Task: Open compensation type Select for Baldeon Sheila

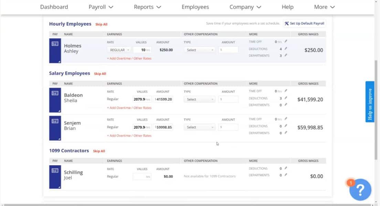Action: pyautogui.click(x=199, y=99)
